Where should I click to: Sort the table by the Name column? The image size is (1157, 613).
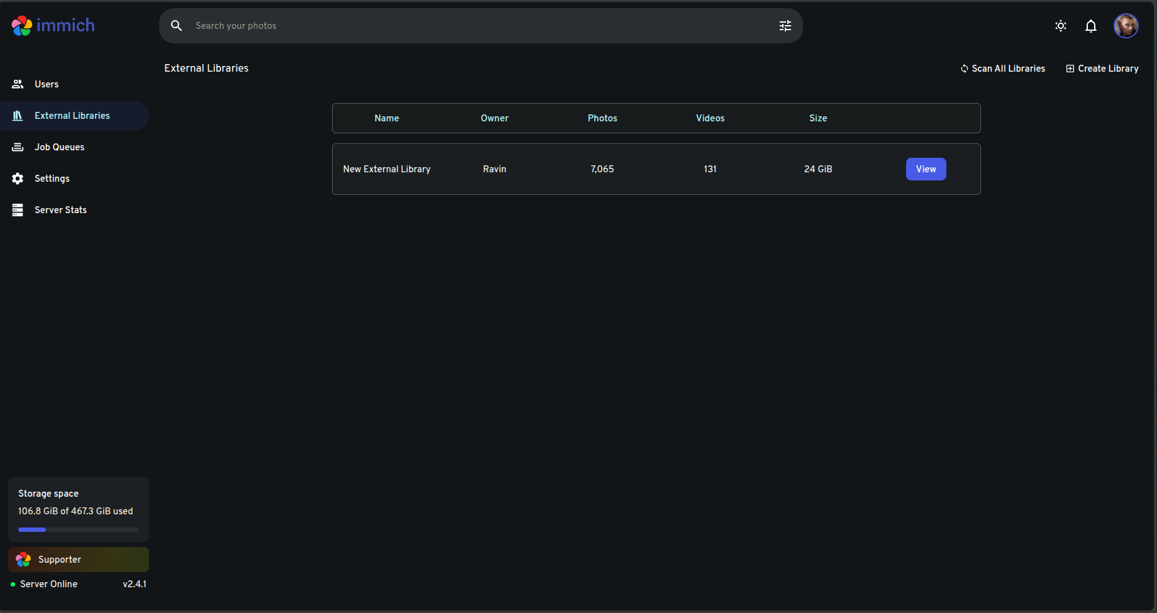coord(386,118)
